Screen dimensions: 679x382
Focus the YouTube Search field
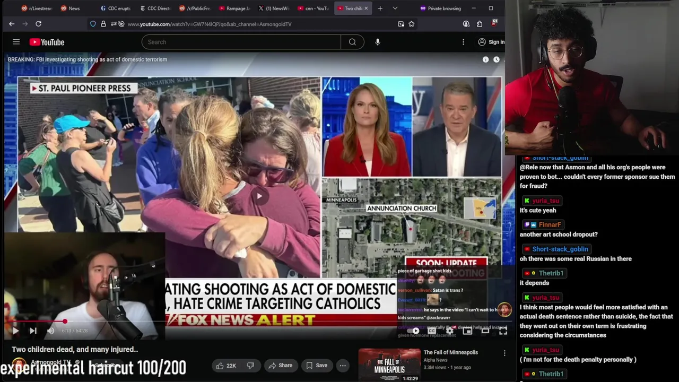(x=241, y=42)
